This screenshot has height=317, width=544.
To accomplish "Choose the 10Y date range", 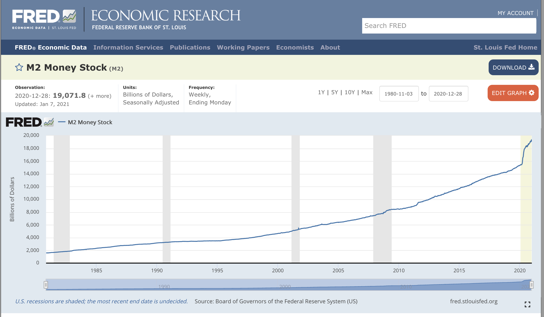I will click(349, 92).
